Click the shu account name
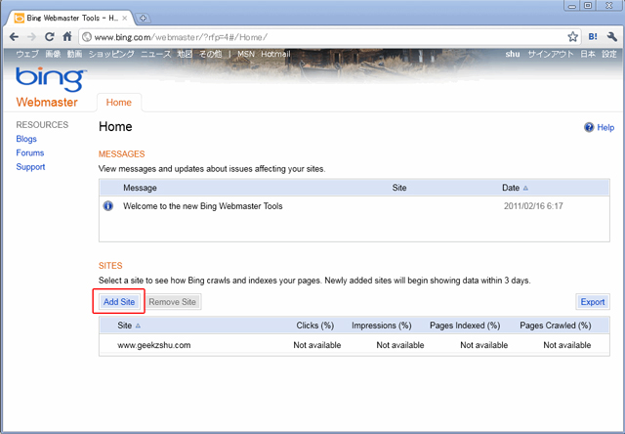This screenshot has width=625, height=434. [513, 54]
